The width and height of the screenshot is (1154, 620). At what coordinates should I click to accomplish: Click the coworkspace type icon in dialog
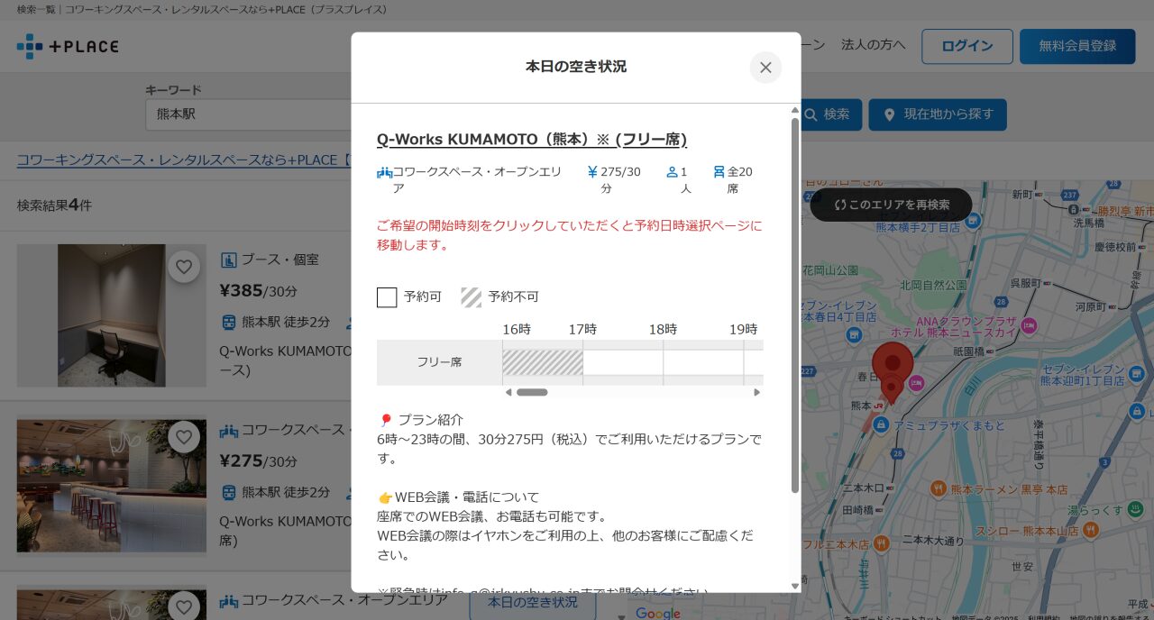coord(384,172)
